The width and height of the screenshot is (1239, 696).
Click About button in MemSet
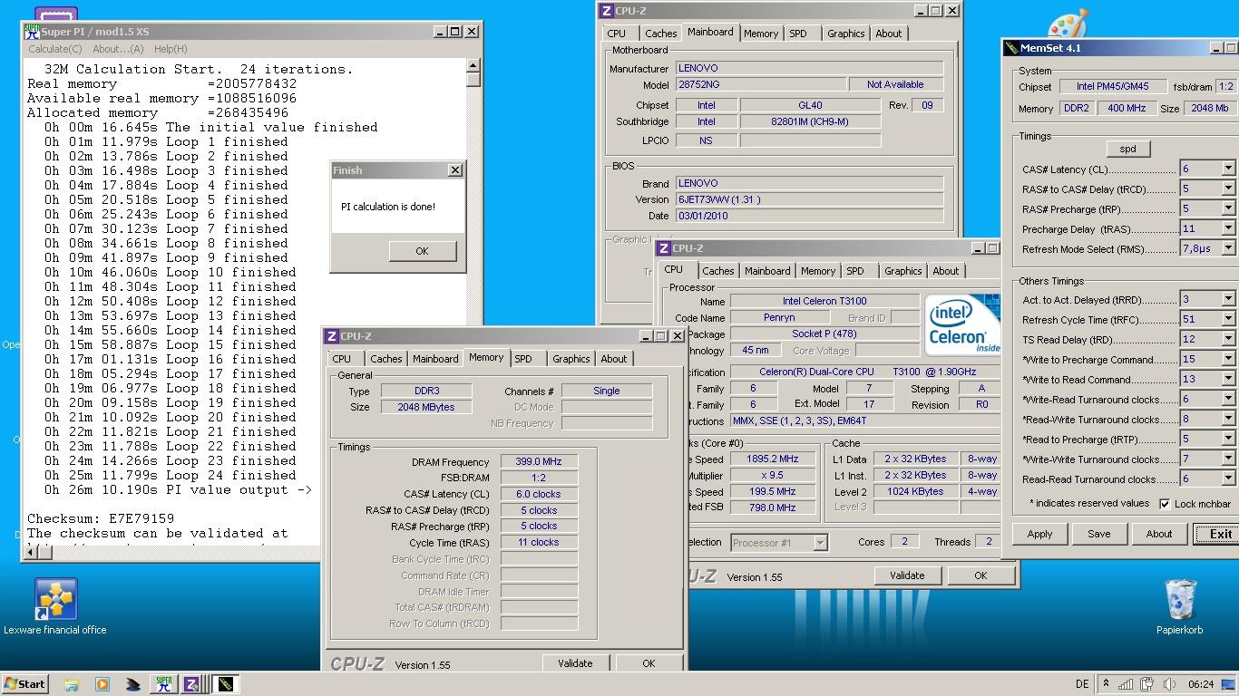(x=1159, y=534)
